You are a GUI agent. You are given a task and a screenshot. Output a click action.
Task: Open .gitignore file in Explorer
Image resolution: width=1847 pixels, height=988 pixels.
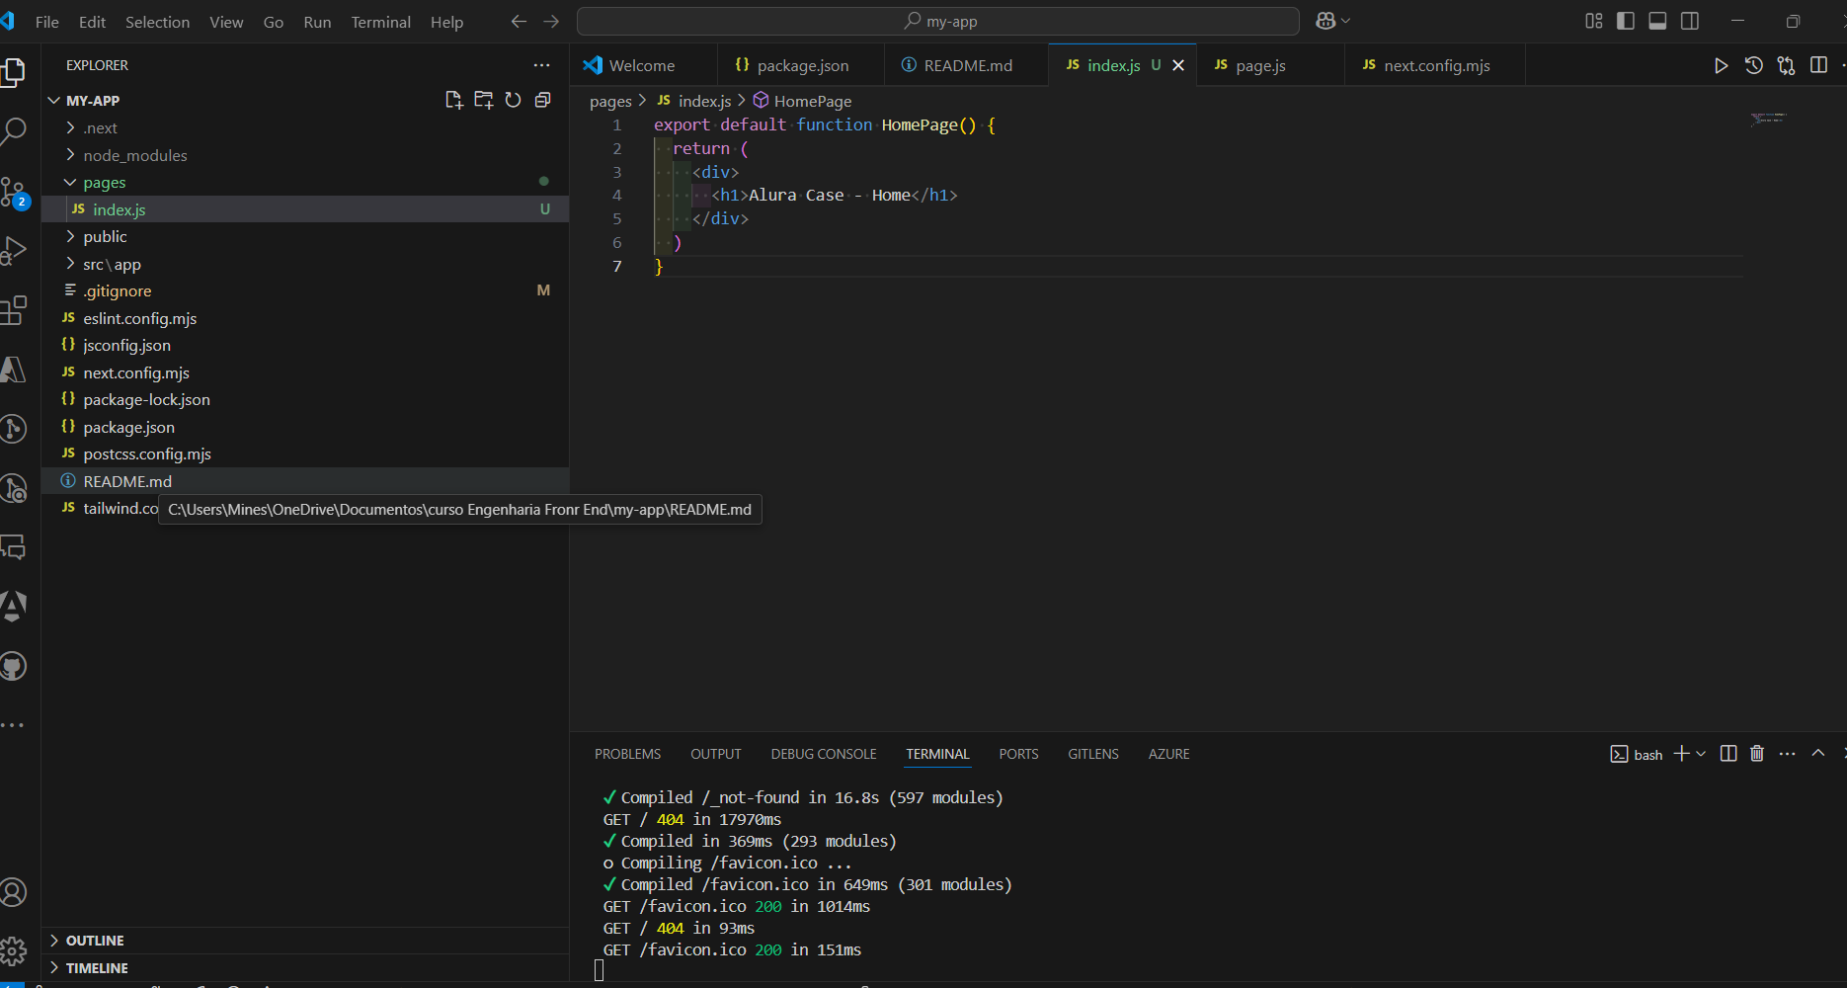coord(306,290)
